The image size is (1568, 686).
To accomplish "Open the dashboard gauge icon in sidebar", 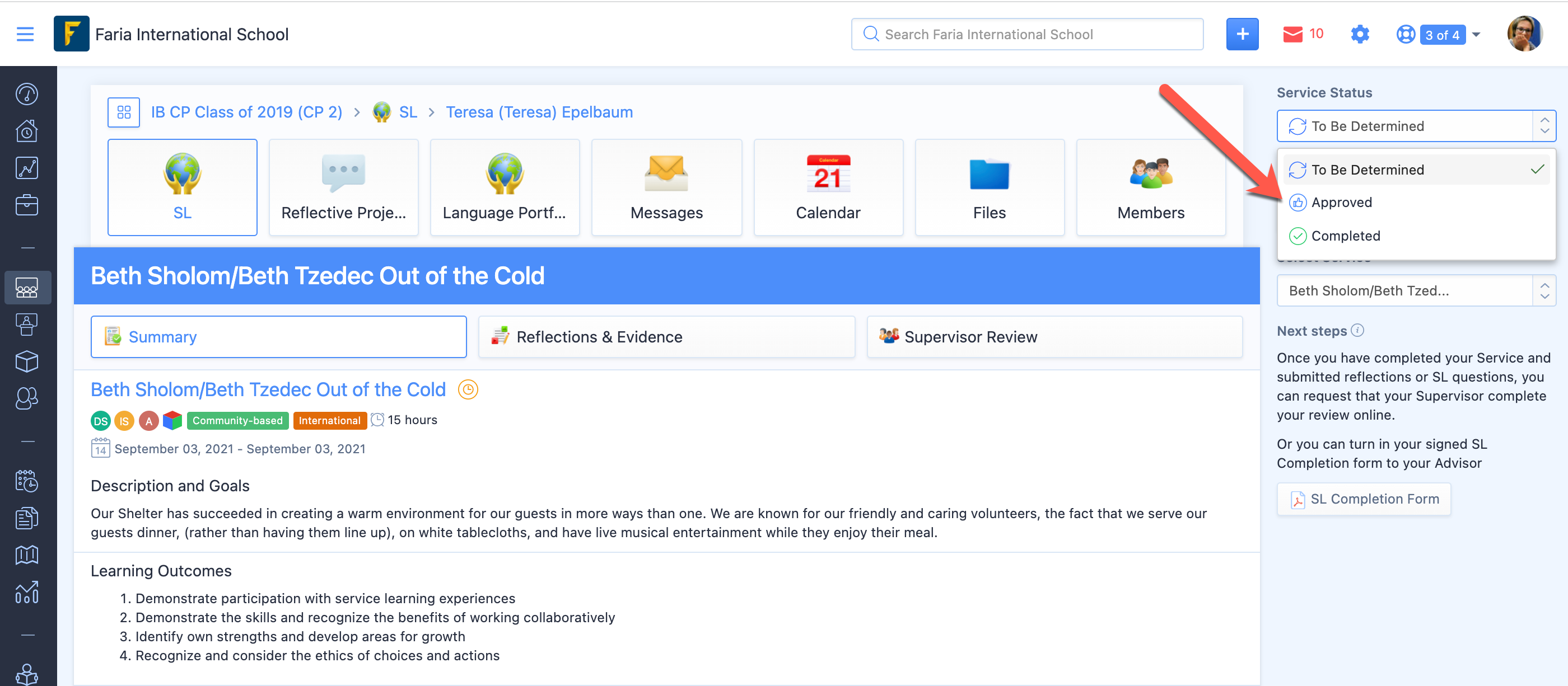I will point(27,93).
